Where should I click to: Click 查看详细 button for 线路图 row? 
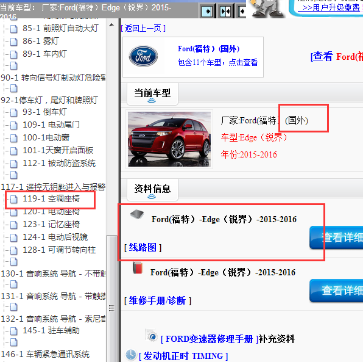point(336,237)
